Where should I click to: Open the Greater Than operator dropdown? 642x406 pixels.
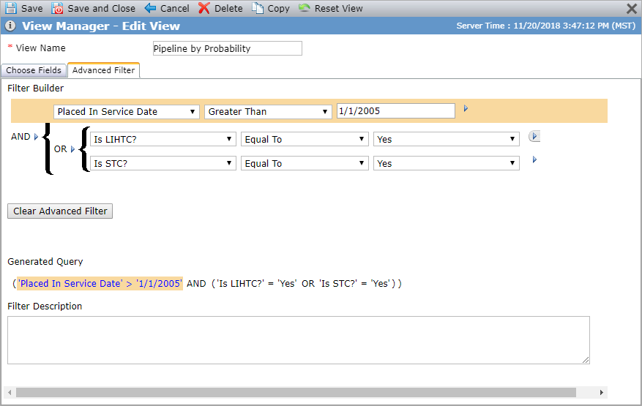point(268,112)
